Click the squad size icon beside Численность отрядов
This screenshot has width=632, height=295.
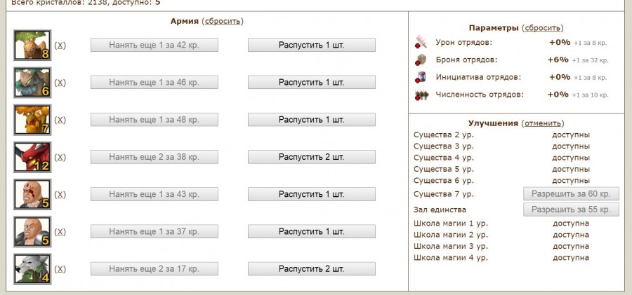point(421,95)
